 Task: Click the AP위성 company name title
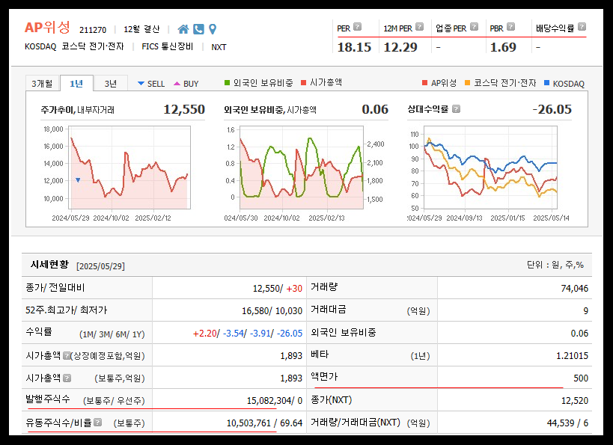[x=47, y=28]
